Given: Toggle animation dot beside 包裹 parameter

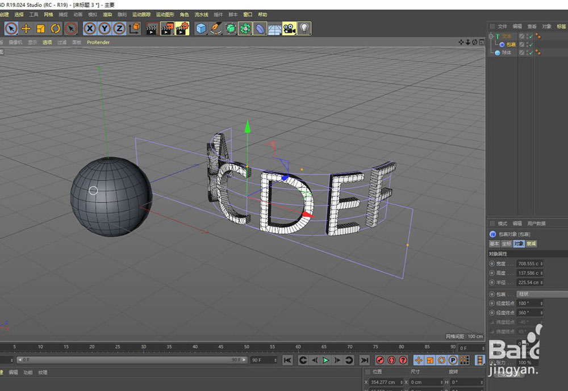Looking at the screenshot, I should click(492, 294).
